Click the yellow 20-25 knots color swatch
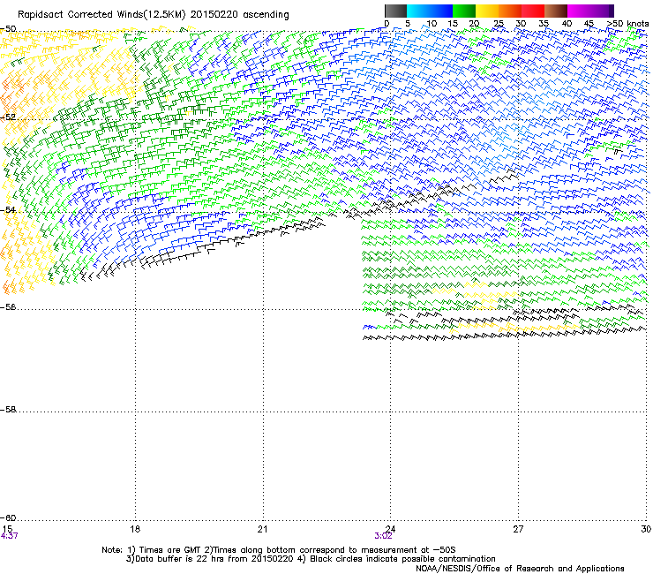The height and width of the screenshot is (574, 653). [x=487, y=11]
